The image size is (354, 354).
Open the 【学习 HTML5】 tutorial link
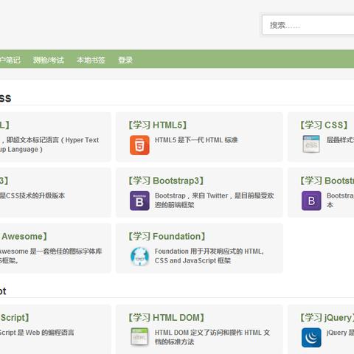coord(158,125)
